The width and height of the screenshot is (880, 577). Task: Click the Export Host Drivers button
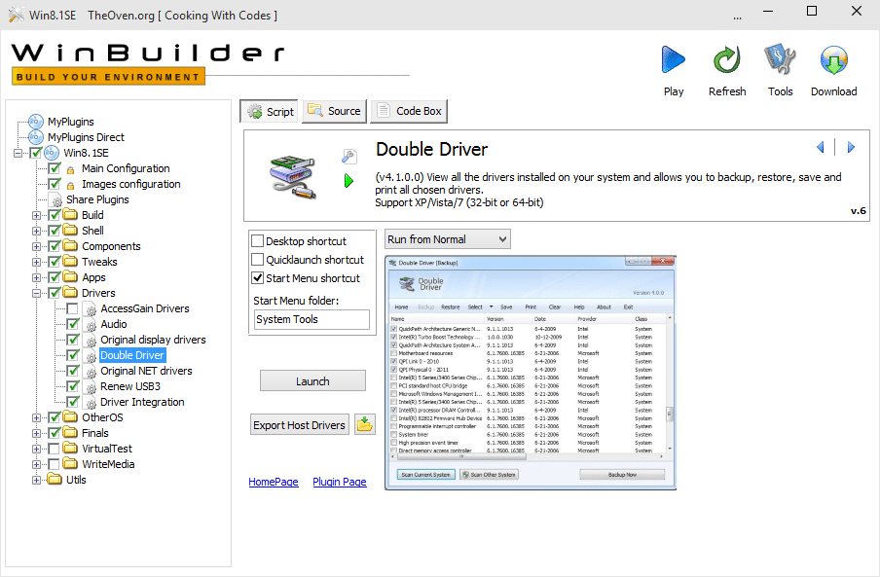pyautogui.click(x=299, y=425)
